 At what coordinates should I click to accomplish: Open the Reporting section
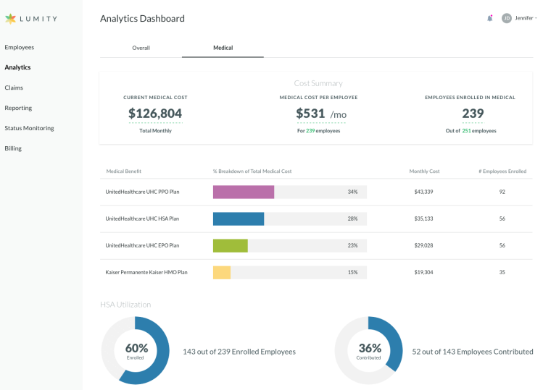(x=18, y=108)
